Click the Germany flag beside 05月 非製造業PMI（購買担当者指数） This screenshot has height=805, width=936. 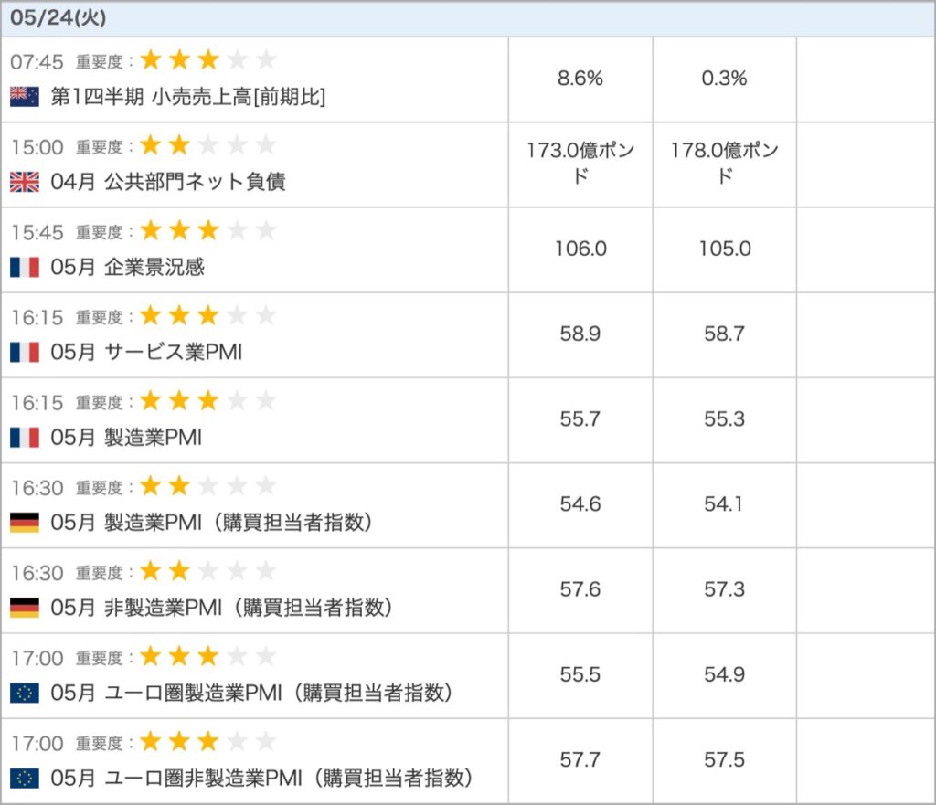tap(25, 608)
